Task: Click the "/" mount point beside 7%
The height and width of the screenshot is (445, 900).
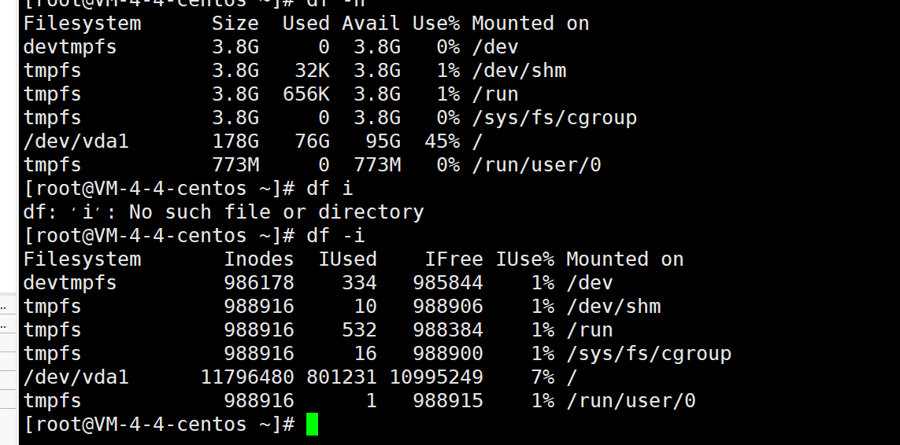Action: coord(572,377)
